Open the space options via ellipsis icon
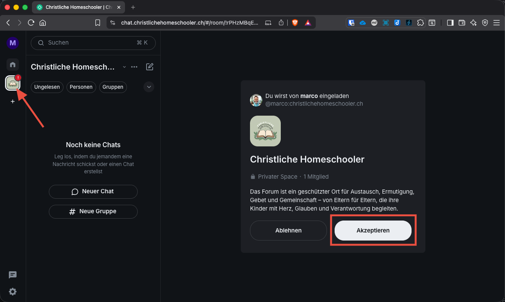 click(x=134, y=66)
